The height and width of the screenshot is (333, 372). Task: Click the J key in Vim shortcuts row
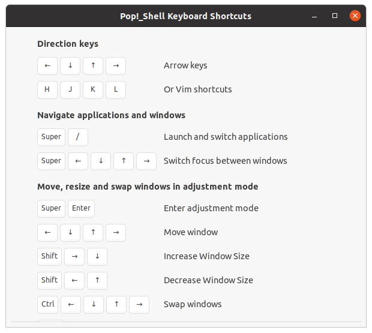[x=70, y=89]
